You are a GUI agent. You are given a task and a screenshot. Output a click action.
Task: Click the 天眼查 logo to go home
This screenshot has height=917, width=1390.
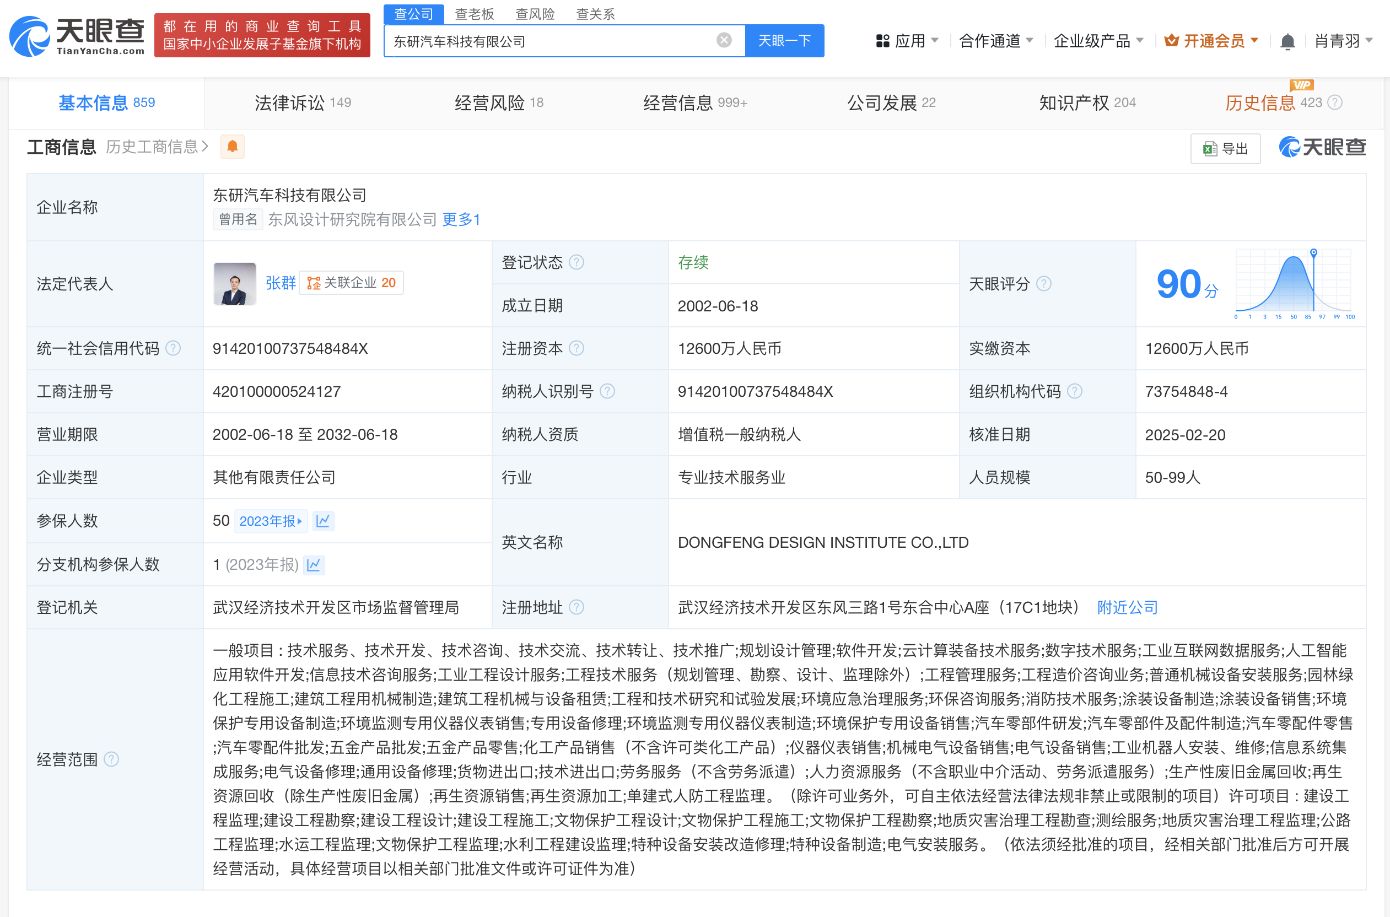pyautogui.click(x=77, y=36)
